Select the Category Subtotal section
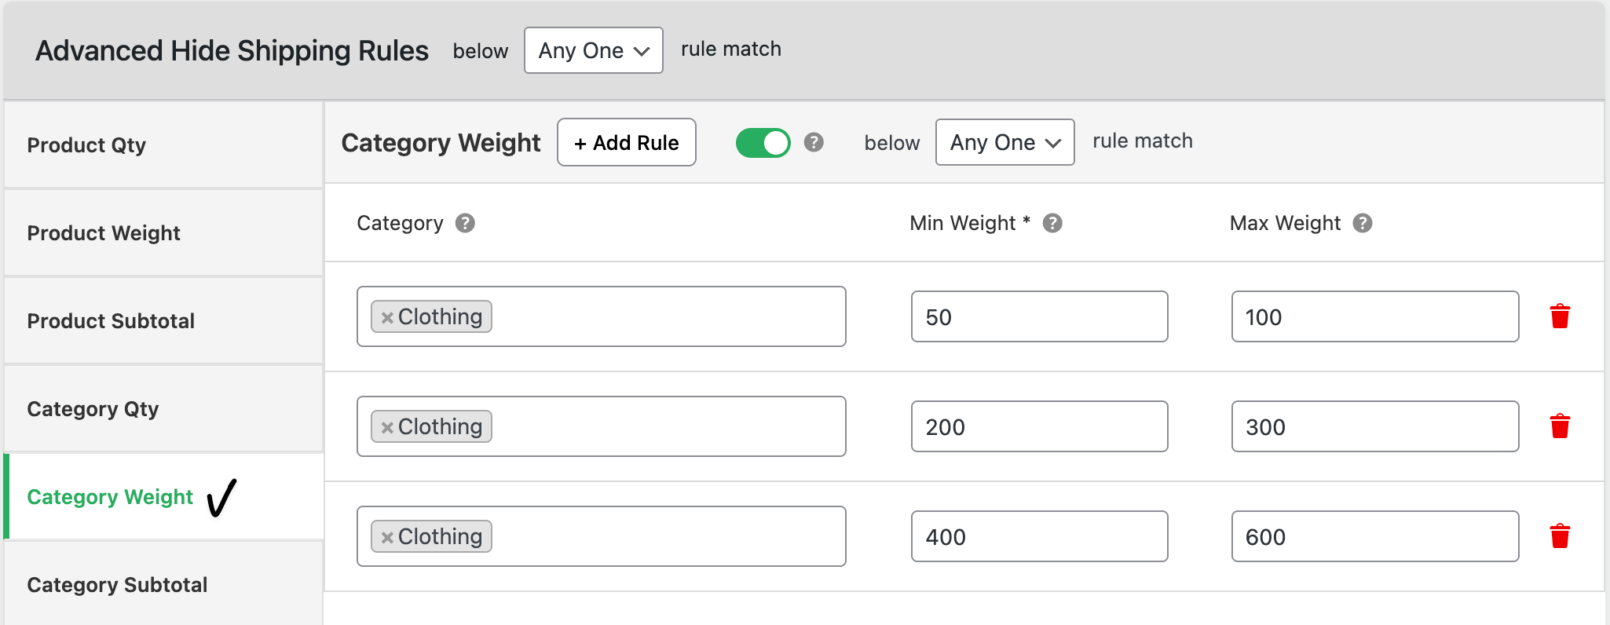1610x625 pixels. (117, 585)
